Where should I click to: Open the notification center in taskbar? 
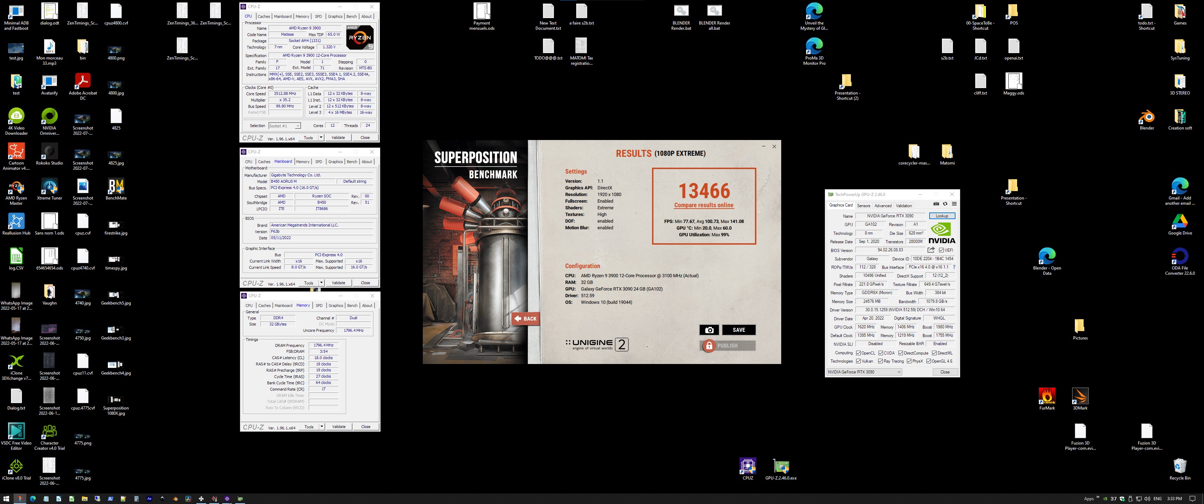point(1192,499)
